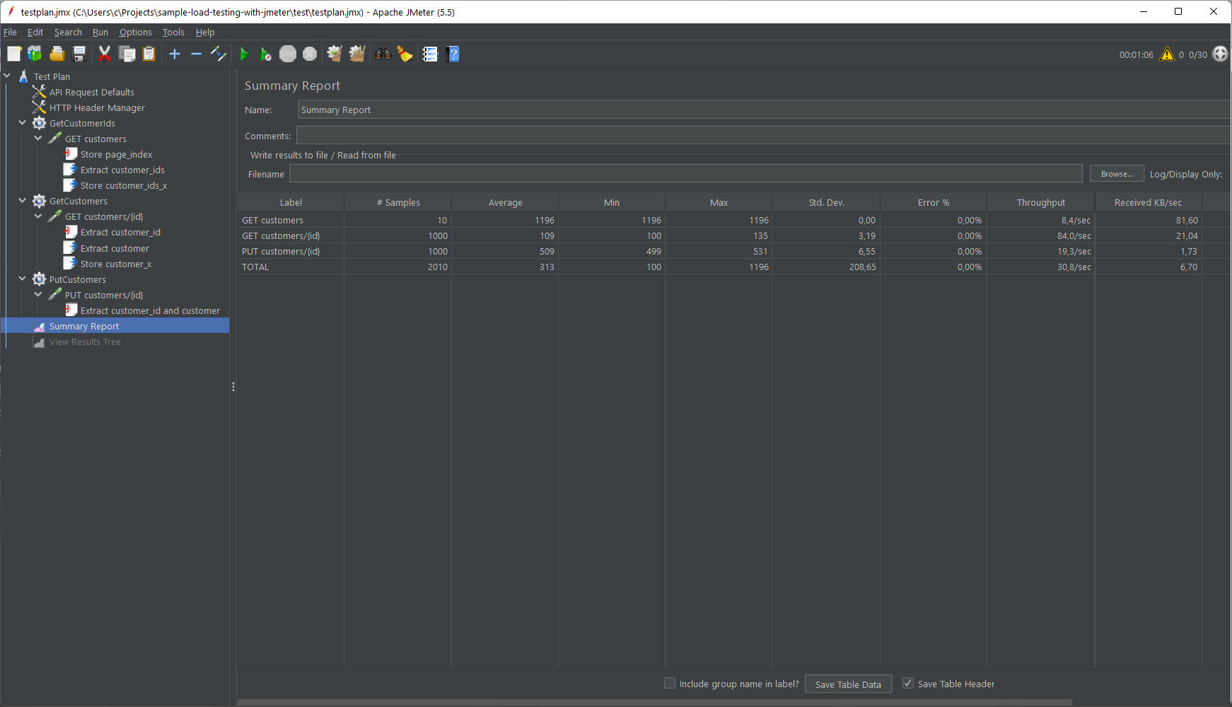This screenshot has width=1232, height=707.
Task: Open Search with binoculars icon
Action: click(x=383, y=54)
